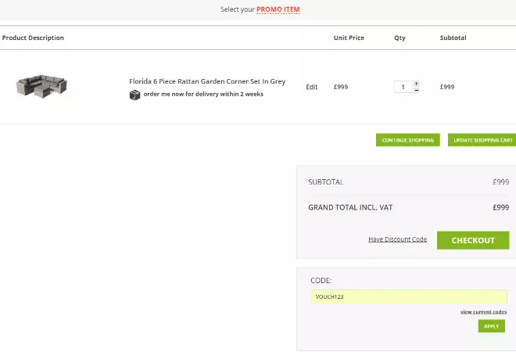Click the PROMO ITEM link
This screenshot has height=352, width=516.
tap(278, 9)
